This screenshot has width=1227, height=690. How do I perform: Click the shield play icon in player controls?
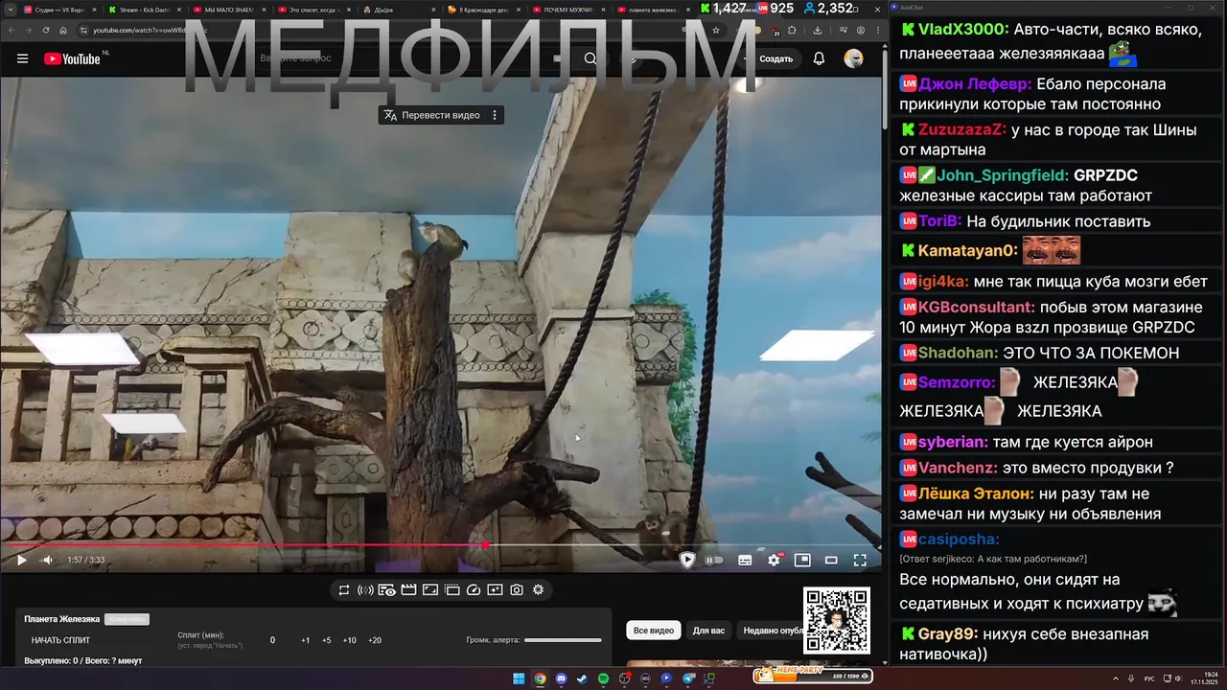tap(686, 560)
